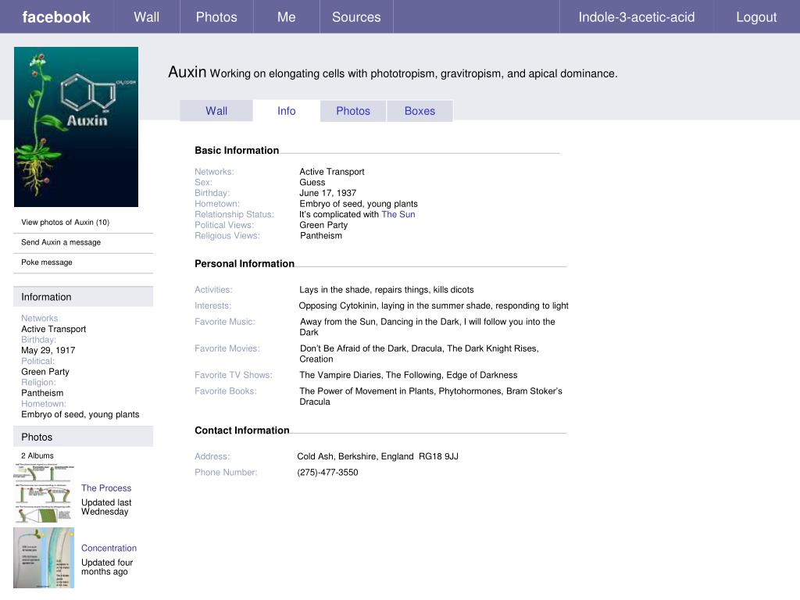Screen dimensions: 800x600
Task: Open the Sources navigation item
Action: point(356,17)
